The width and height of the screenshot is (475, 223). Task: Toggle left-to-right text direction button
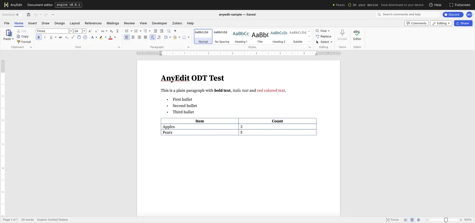[x=153, y=37]
